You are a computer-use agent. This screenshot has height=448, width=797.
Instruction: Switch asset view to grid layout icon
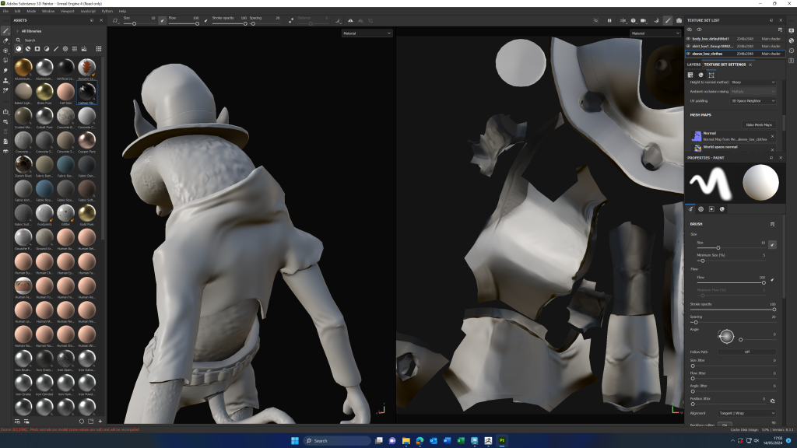[x=99, y=48]
